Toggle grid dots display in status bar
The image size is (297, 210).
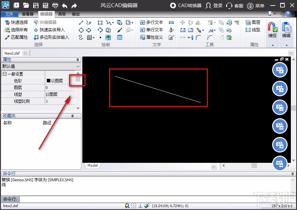[x=134, y=206]
